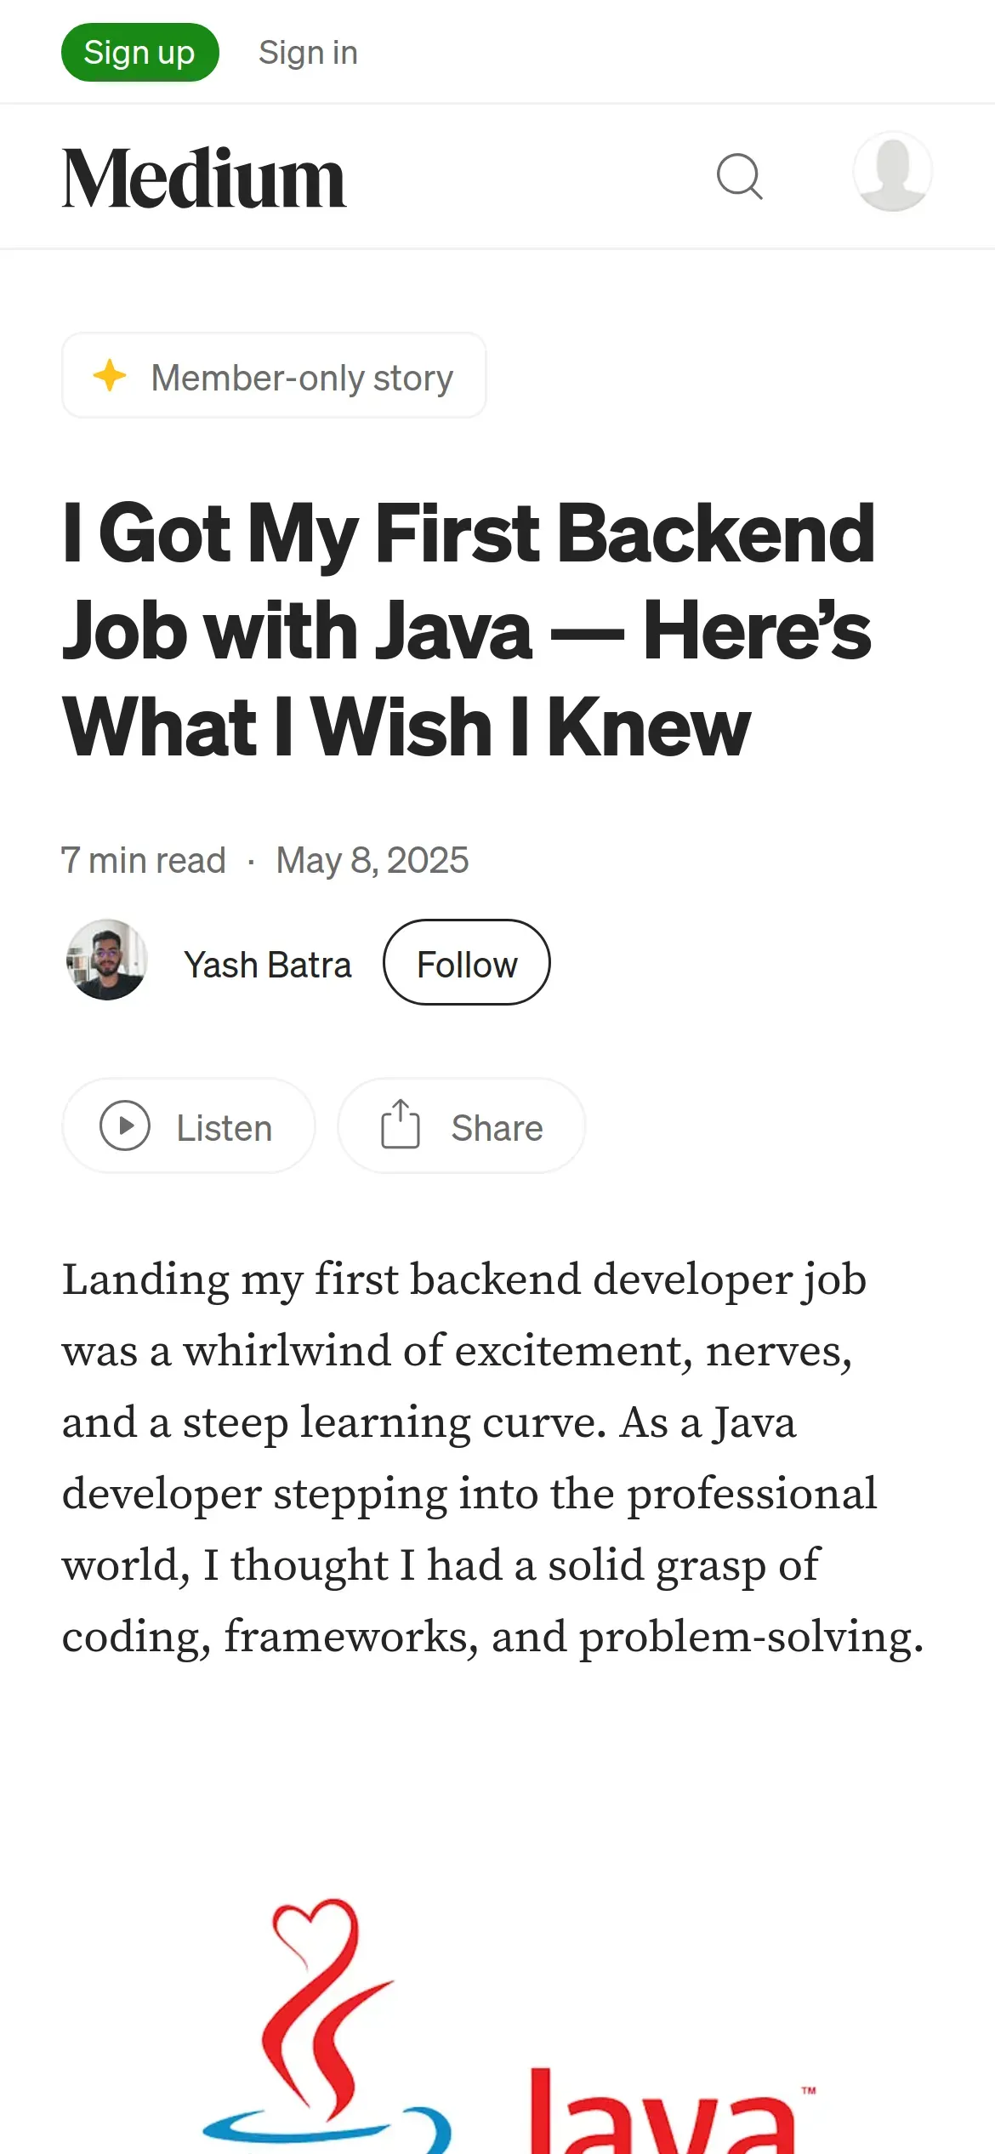Open Yash Batra's profile photo
The width and height of the screenshot is (995, 2154).
107,960
